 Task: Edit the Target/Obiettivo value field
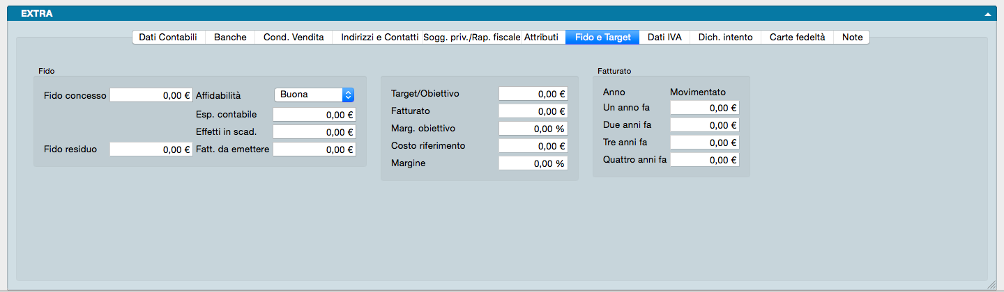(533, 94)
